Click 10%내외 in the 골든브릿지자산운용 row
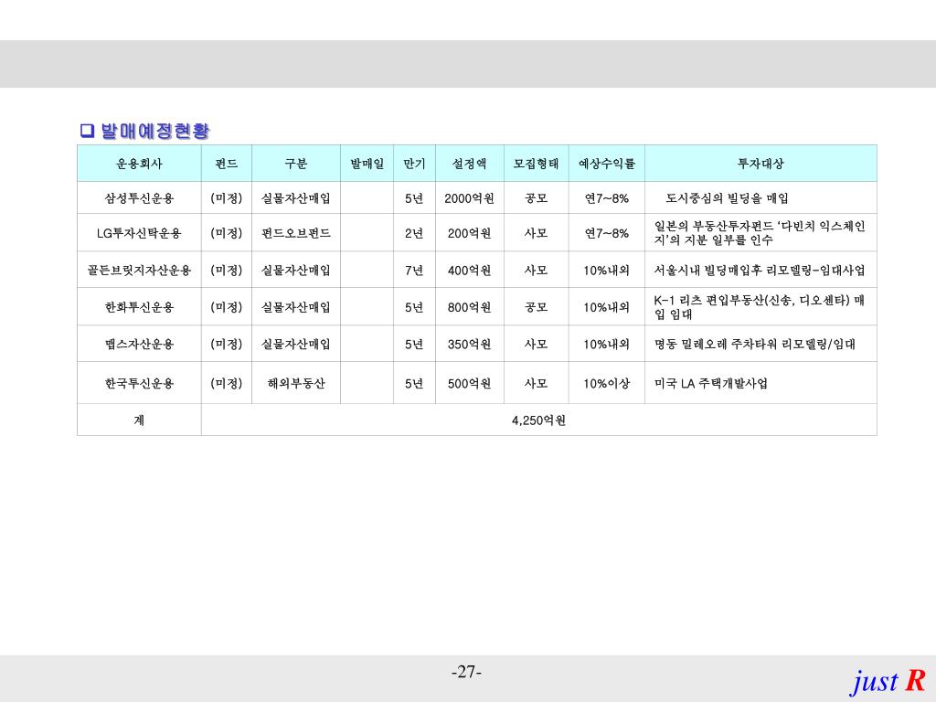 [x=607, y=271]
